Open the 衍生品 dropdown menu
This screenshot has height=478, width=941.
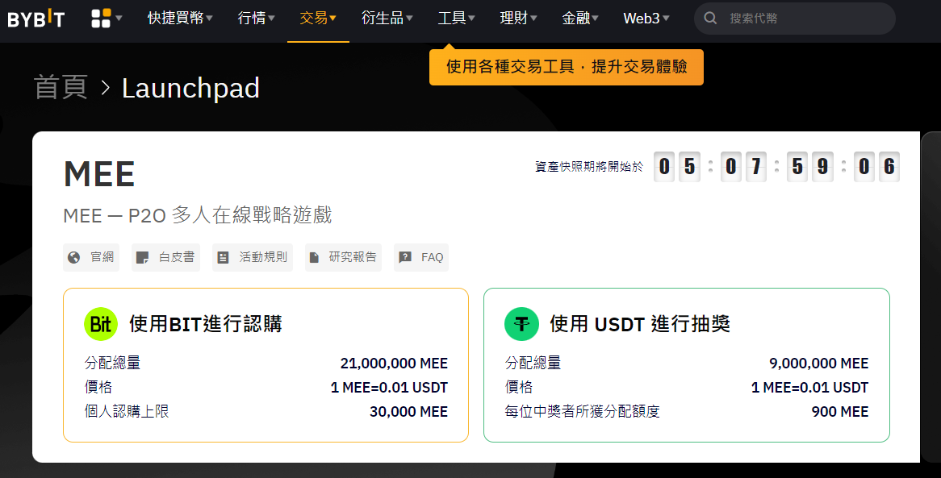(x=387, y=18)
